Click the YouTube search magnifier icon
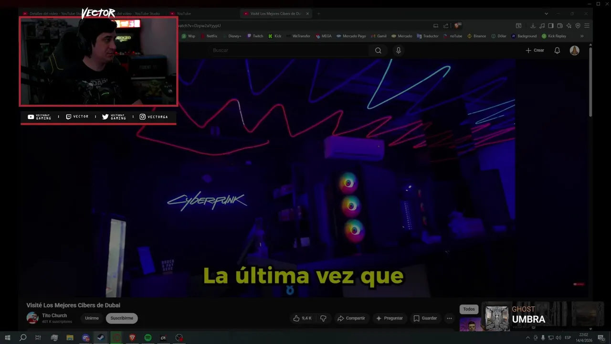Screen dimensions: 611x344 (378, 50)
